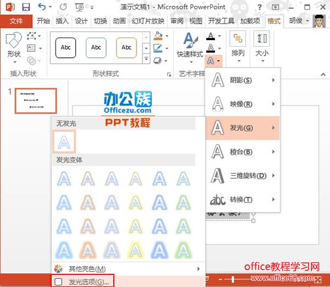This screenshot has width=330, height=287.
Task: Open the Shadow submenu
Action: coord(243,80)
